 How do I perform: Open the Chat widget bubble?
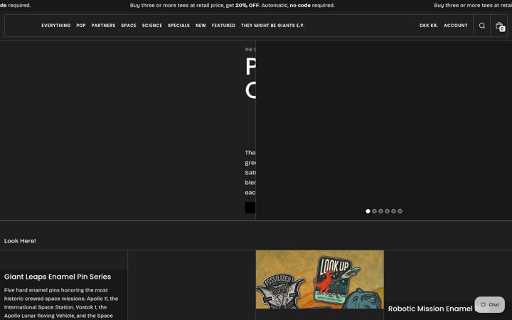pos(489,304)
